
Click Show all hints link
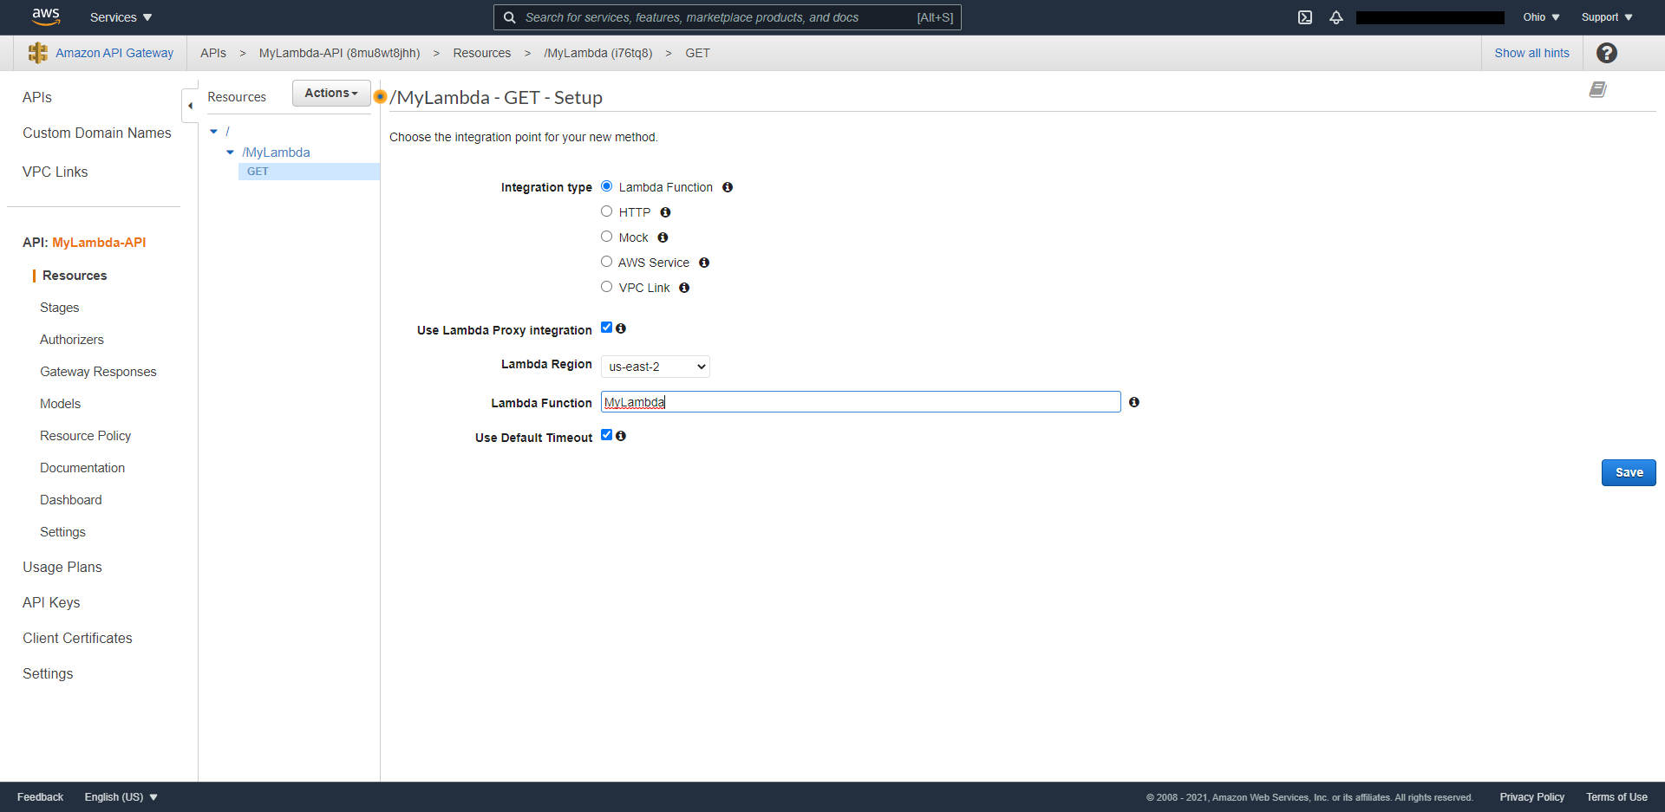1531,53
